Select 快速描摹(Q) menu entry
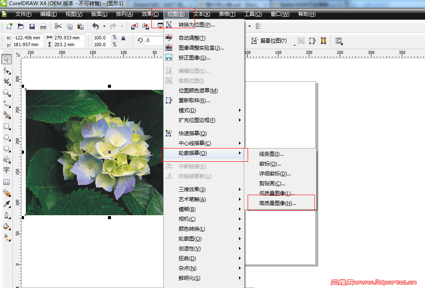425x288 pixels. pyautogui.click(x=204, y=134)
